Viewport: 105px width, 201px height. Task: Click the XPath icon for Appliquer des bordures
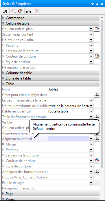[97, 172]
